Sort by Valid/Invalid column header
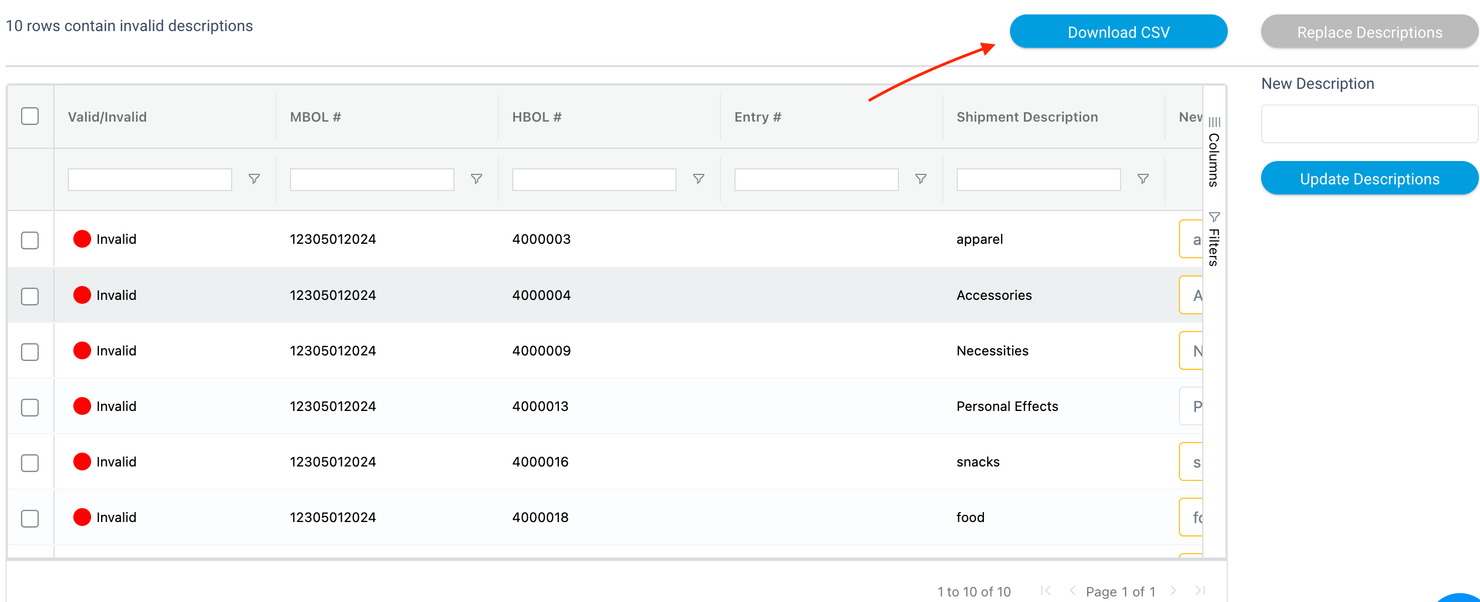Screen dimensions: 1480x602 (x=107, y=117)
